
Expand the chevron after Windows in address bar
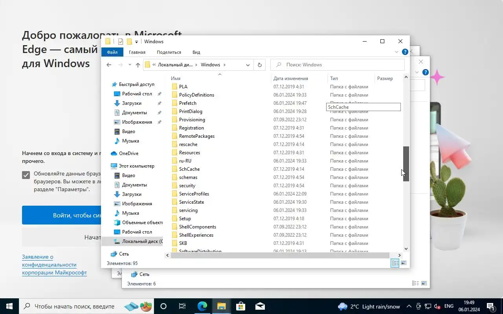(224, 65)
